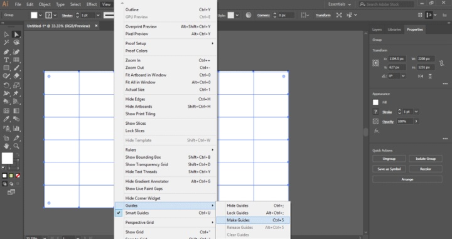
Task: Open Appearance panel stroke weight dropdown
Action: pos(416,112)
